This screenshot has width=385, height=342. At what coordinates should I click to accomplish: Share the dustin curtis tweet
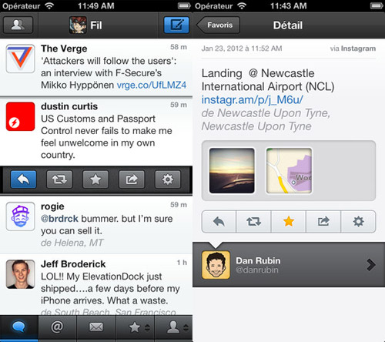pos(132,179)
